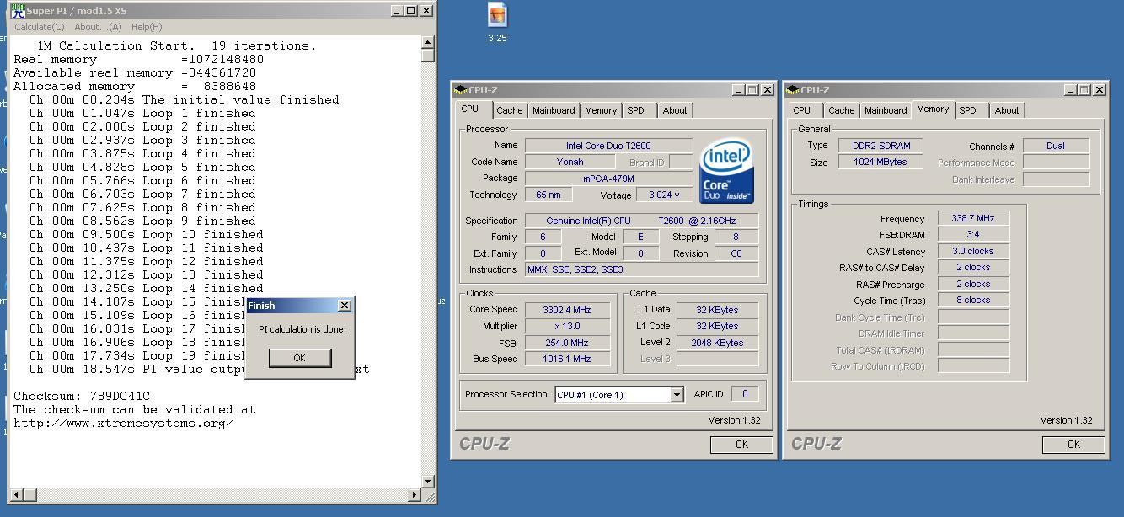Click the Package value mPGA-479M
The image size is (1124, 517).
608,179
